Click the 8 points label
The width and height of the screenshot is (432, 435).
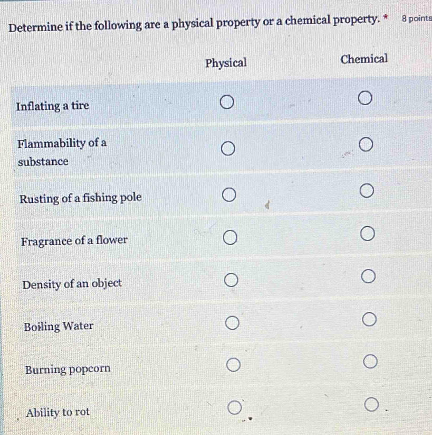pyautogui.click(x=416, y=19)
